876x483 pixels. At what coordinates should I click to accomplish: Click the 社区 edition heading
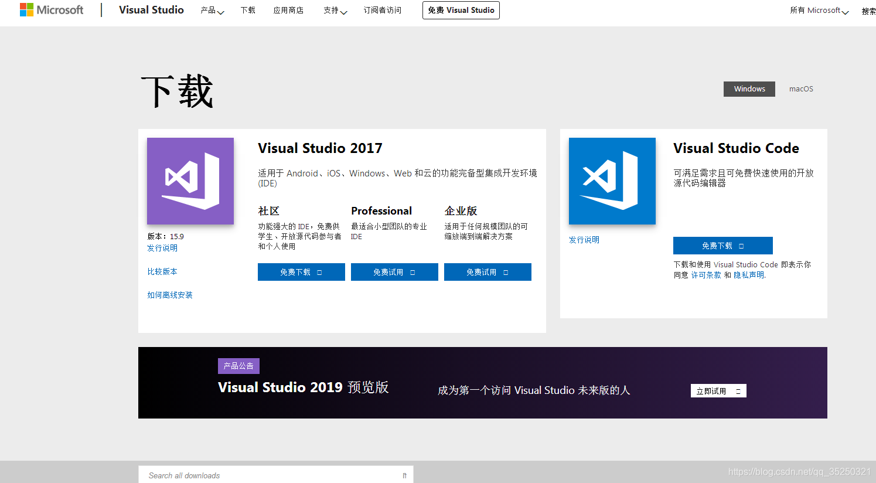269,211
